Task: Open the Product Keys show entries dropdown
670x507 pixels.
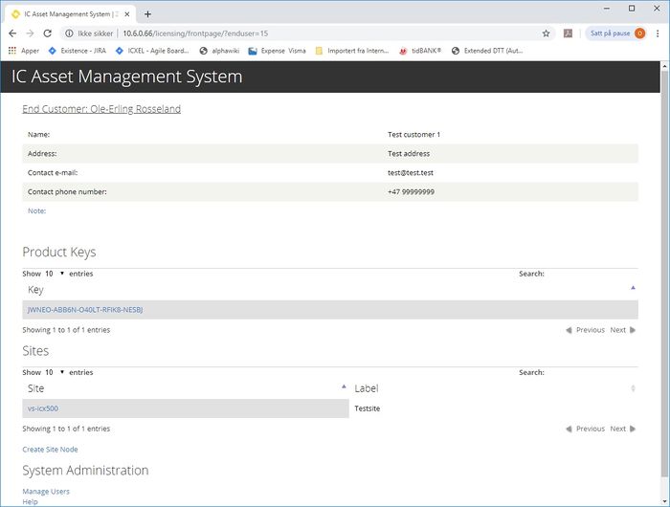Action: [x=55, y=274]
